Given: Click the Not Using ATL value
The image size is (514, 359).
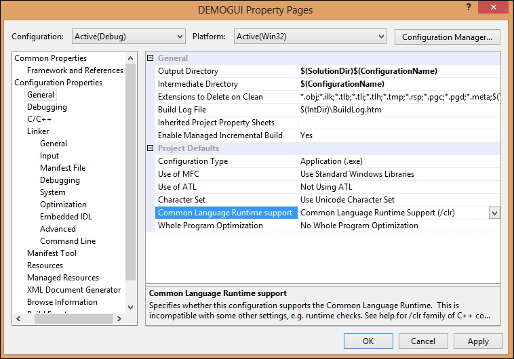Looking at the screenshot, I should pos(326,187).
